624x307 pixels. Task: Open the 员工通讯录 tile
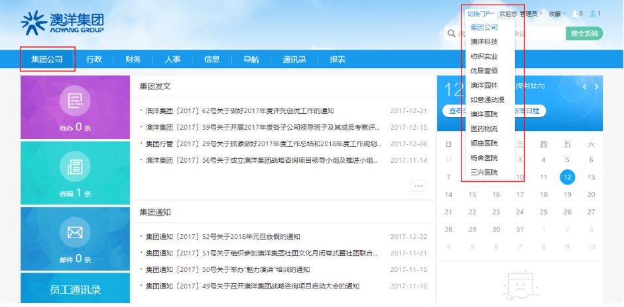click(x=75, y=288)
